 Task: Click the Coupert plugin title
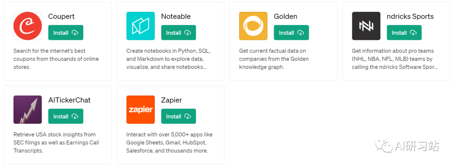(x=61, y=17)
